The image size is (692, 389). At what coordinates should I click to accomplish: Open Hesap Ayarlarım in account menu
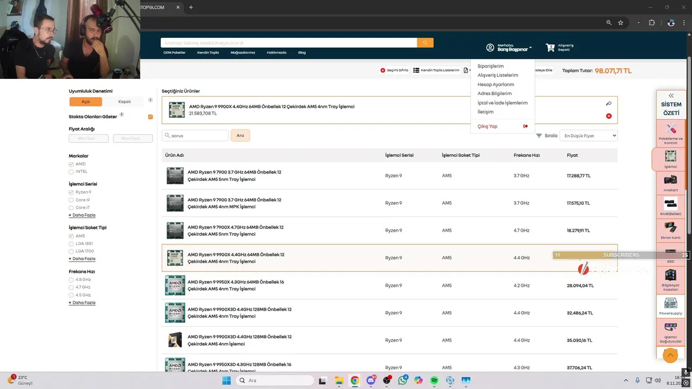click(496, 84)
